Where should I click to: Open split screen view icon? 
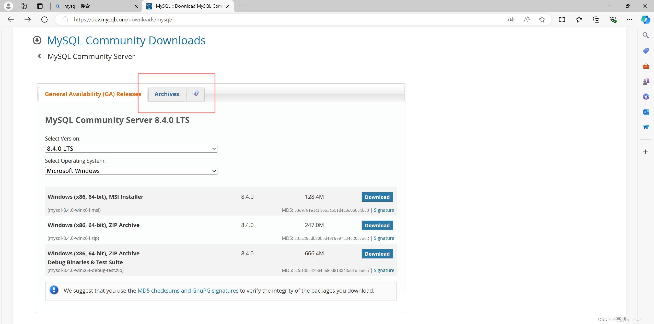click(x=562, y=19)
